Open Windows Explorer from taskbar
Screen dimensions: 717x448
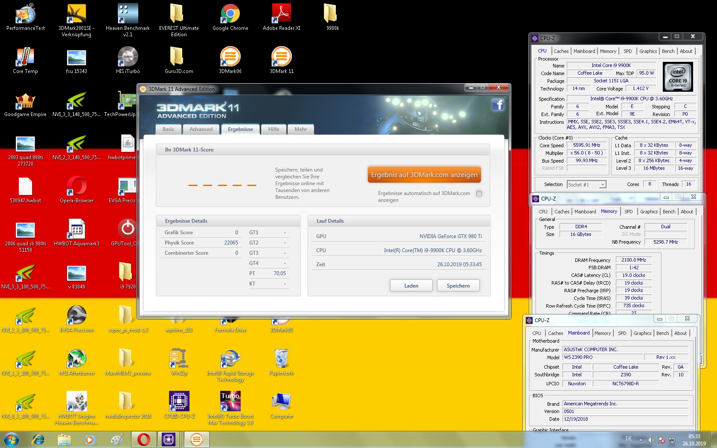(x=64, y=439)
